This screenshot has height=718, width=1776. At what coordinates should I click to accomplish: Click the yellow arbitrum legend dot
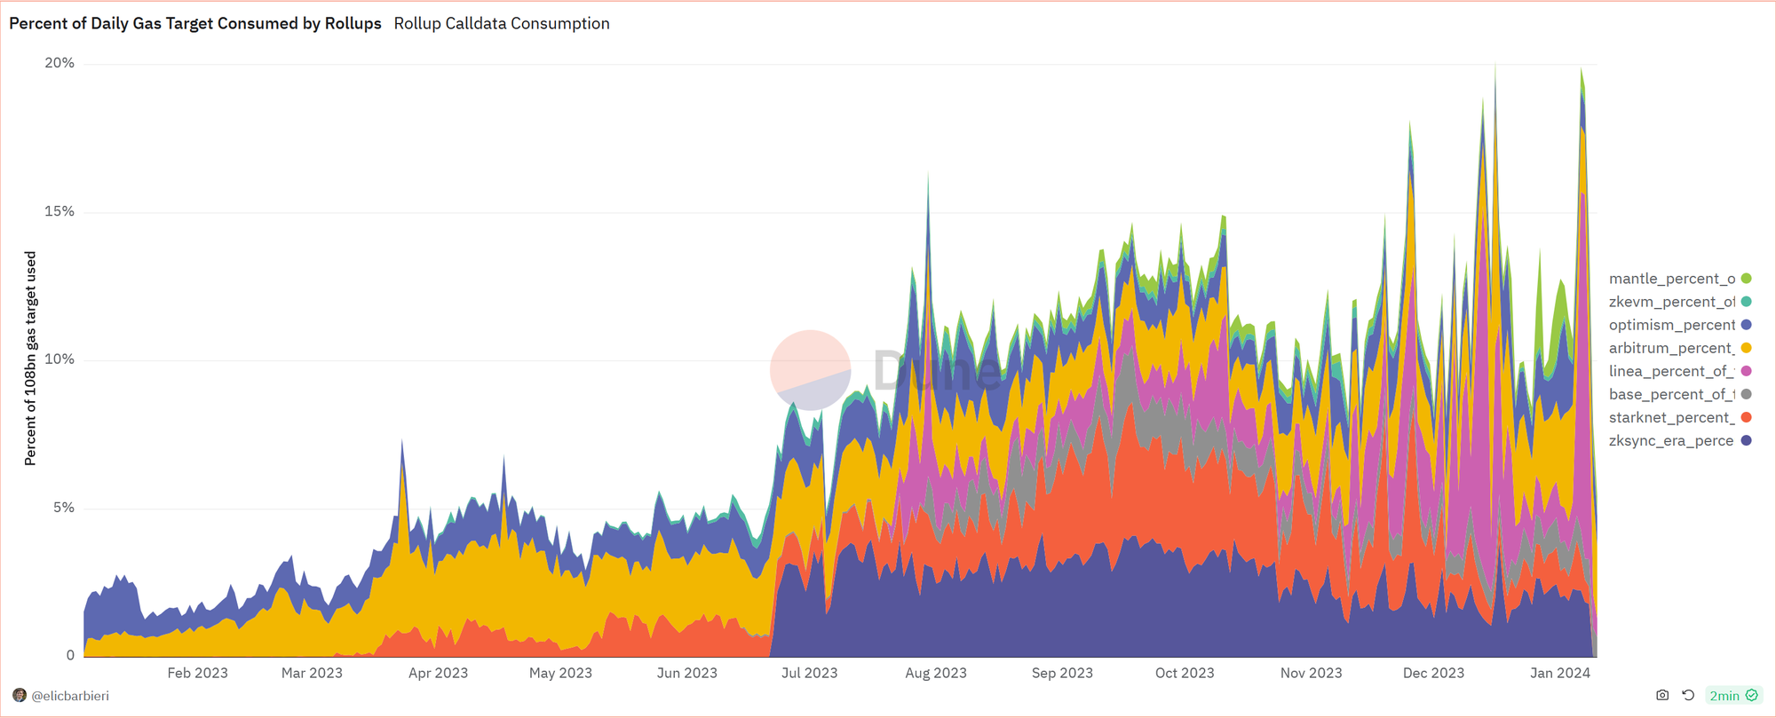[x=1746, y=348]
